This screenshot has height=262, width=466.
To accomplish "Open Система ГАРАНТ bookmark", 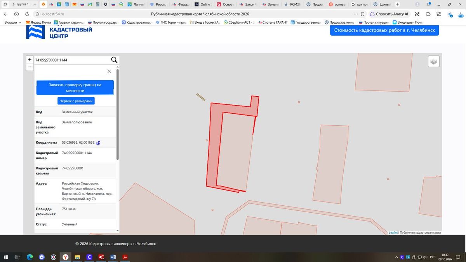I will pos(273,22).
